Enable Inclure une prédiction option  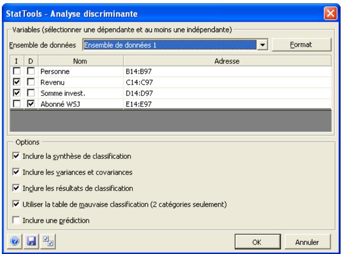(x=16, y=220)
